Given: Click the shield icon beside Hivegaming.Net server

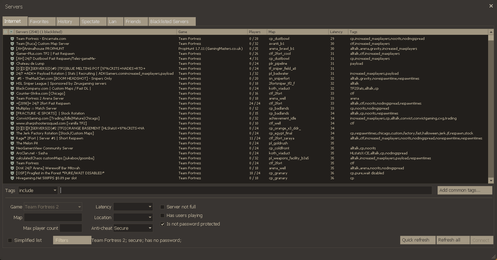Looking at the screenshot, I should tap(12, 178).
